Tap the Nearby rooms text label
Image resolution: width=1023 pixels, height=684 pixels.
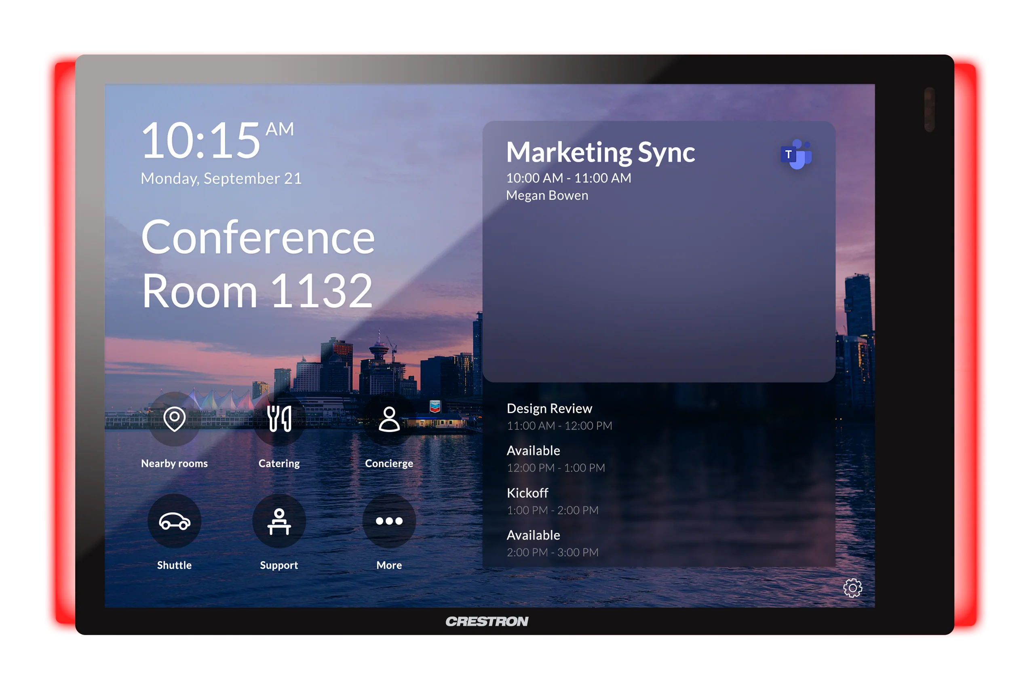pos(175,463)
